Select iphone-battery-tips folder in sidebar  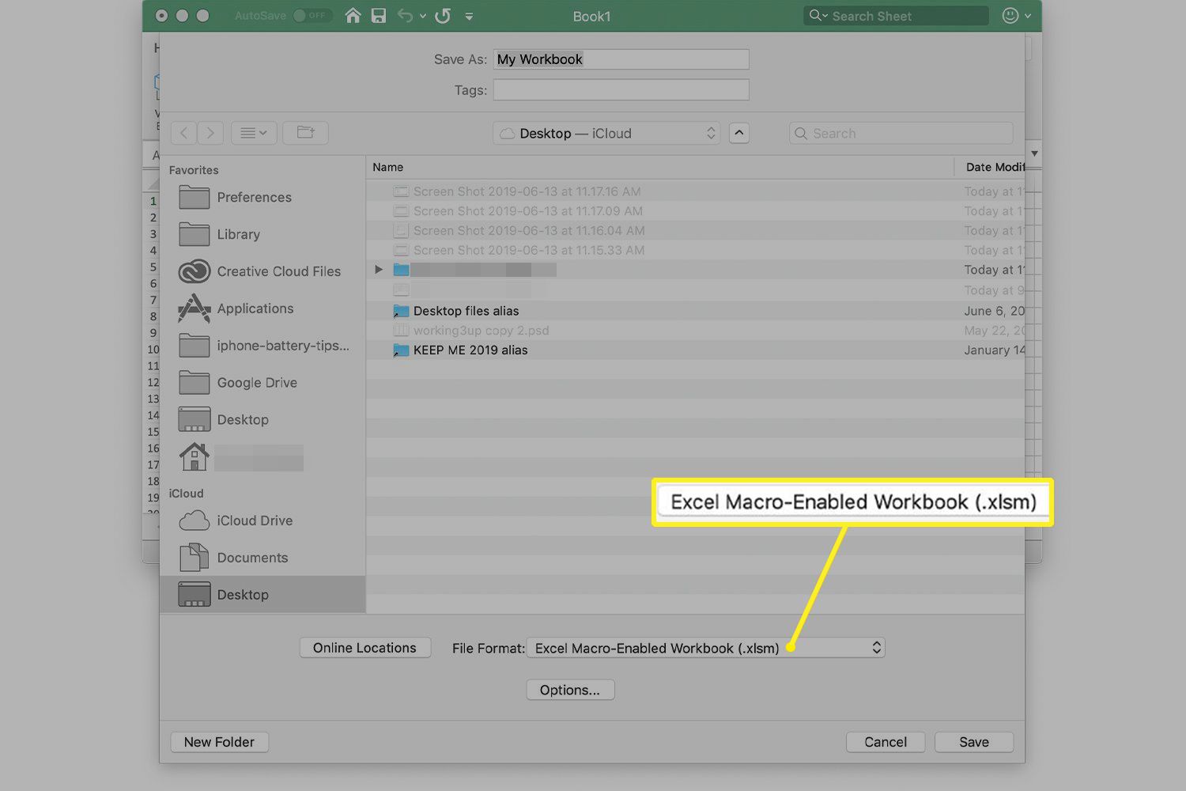point(263,346)
